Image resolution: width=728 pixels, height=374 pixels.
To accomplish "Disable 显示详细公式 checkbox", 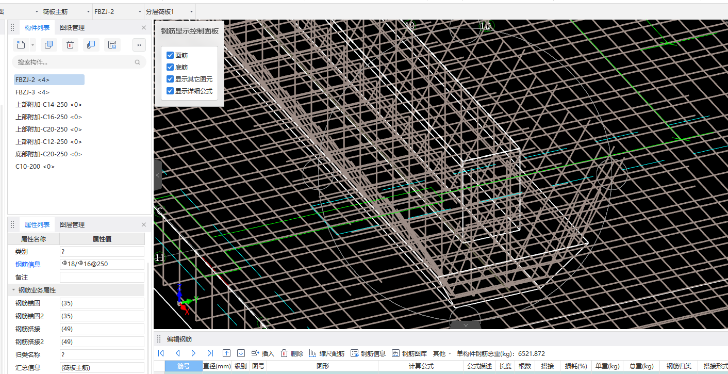I will (170, 91).
